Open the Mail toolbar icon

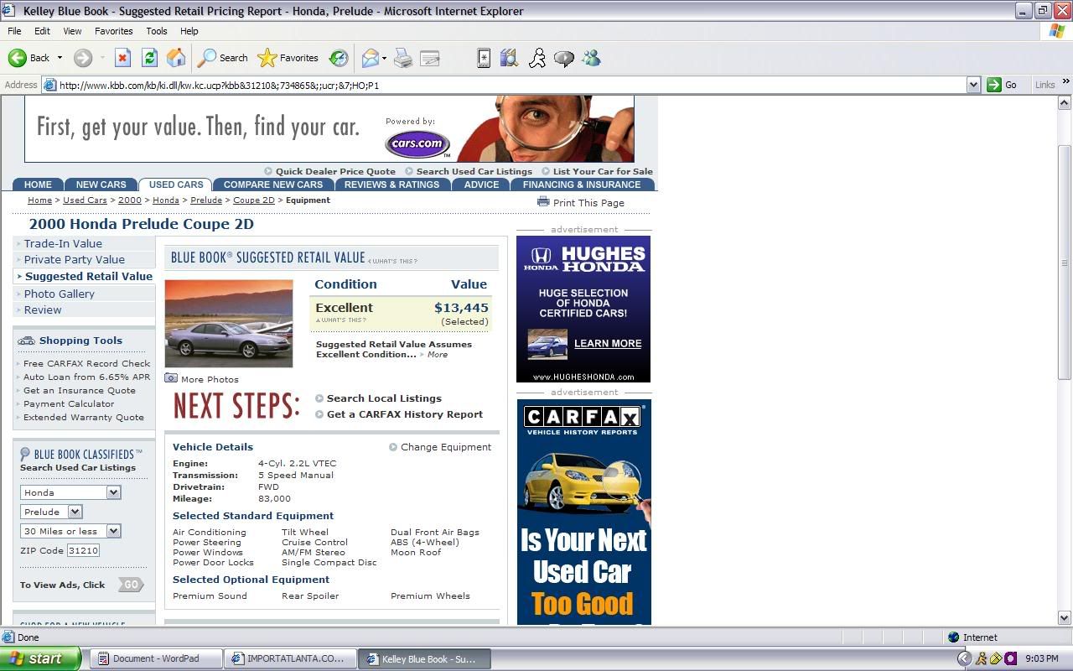point(370,58)
